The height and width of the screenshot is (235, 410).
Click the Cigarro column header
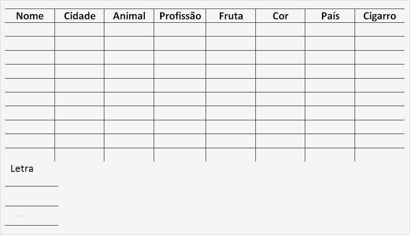pyautogui.click(x=380, y=16)
